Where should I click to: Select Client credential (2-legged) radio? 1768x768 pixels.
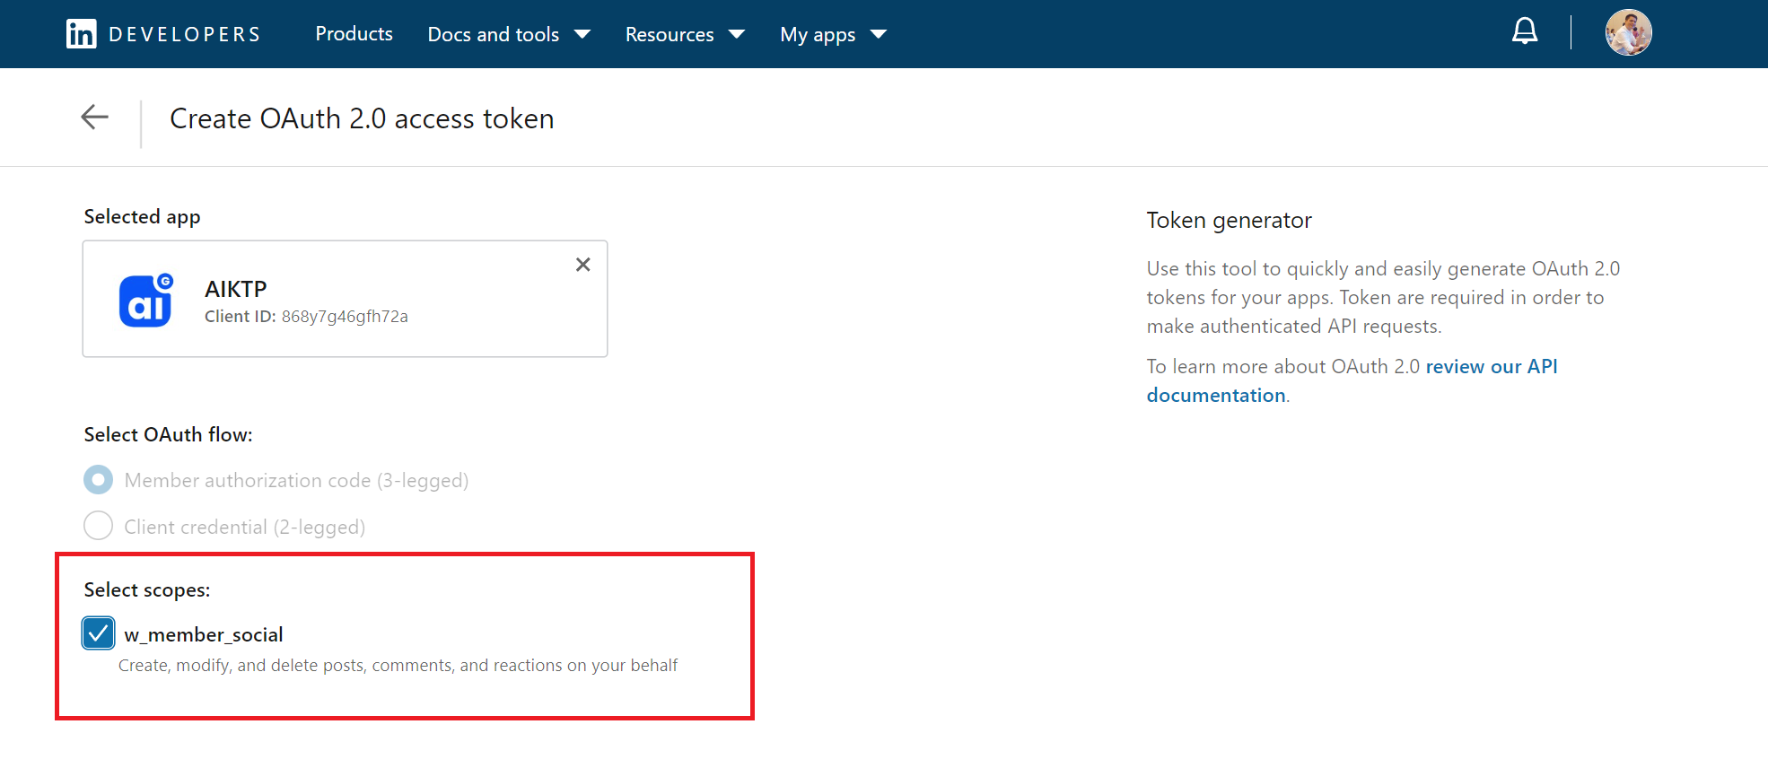[x=99, y=526]
